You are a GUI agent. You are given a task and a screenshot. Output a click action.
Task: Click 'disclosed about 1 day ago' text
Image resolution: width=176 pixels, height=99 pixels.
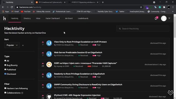(155, 65)
